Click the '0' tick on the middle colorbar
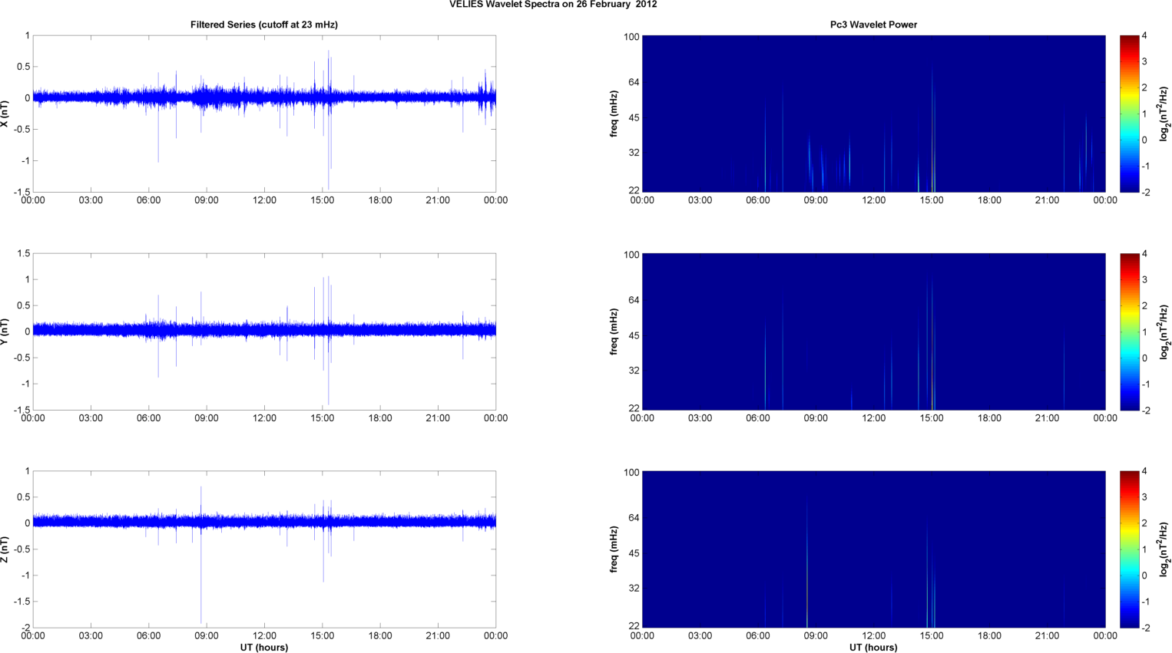The image size is (1172, 653). tap(1144, 358)
